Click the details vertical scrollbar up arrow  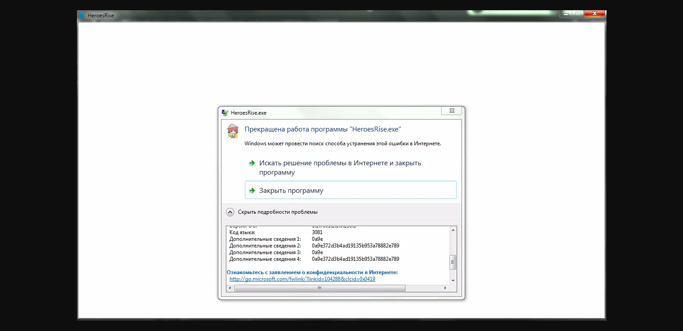point(453,230)
